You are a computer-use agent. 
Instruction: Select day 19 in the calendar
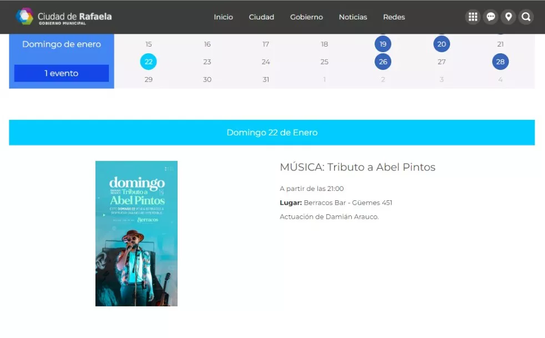coord(383,44)
